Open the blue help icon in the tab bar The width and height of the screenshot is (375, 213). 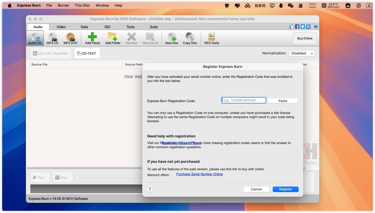316,27
